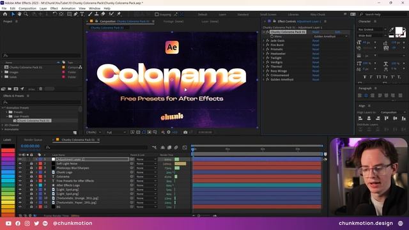Select the Puppet Pin tool
Viewport: 409px width, 230px height.
[x=119, y=14]
